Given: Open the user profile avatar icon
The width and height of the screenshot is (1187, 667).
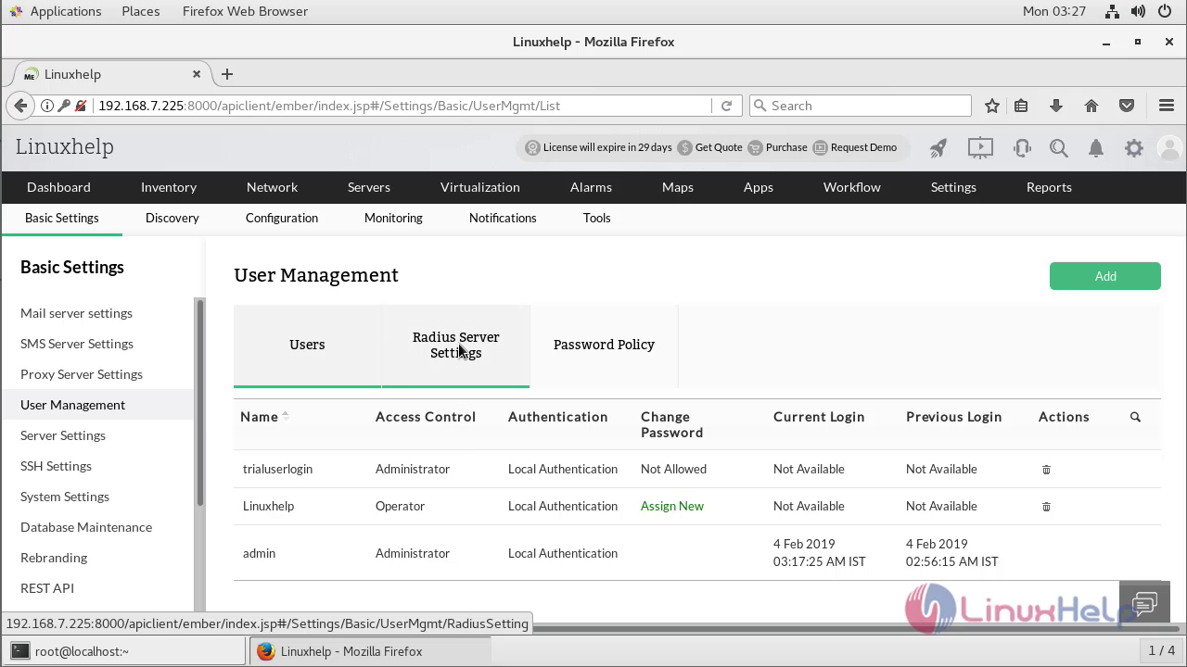Looking at the screenshot, I should [x=1170, y=147].
